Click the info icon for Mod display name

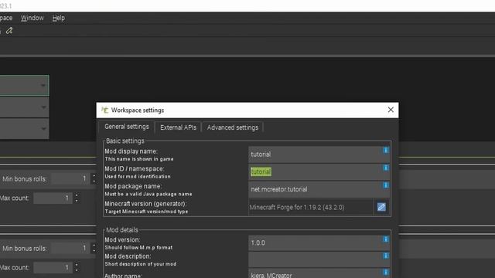click(x=386, y=151)
